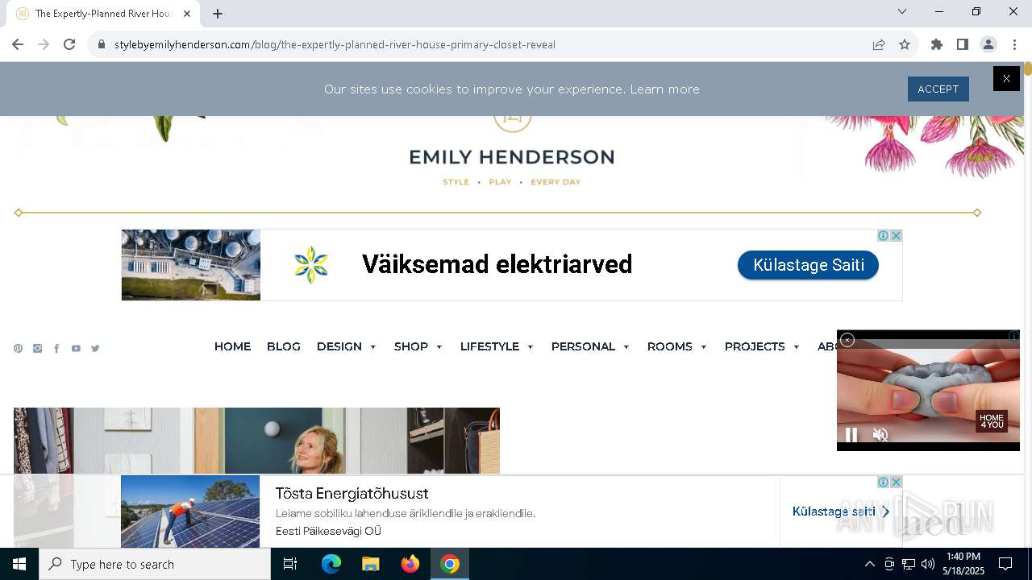Open a new browser tab
The image size is (1032, 580).
(x=218, y=14)
